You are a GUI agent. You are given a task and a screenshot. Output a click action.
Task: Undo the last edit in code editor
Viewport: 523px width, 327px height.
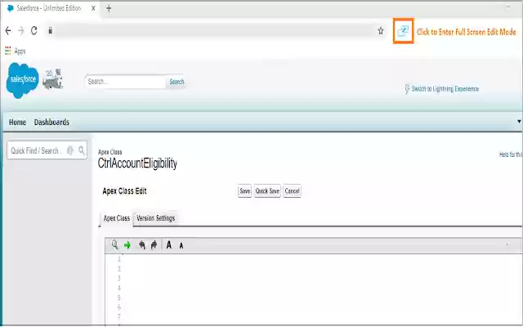(141, 245)
